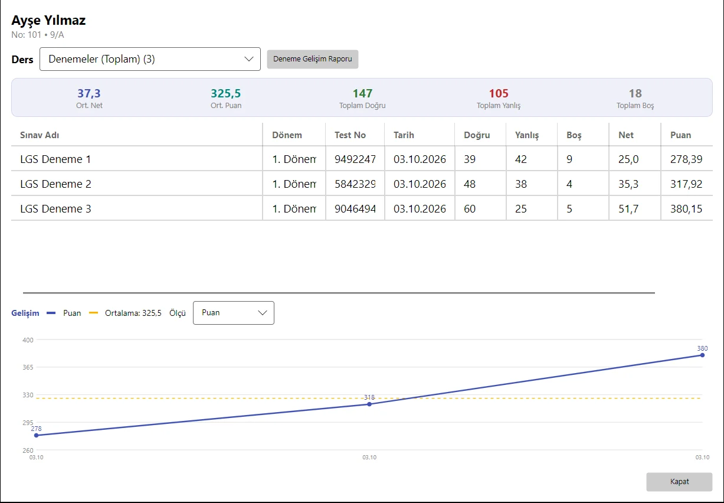Click the yellow Ortalama legend swatch
The width and height of the screenshot is (724, 503).
(x=93, y=313)
